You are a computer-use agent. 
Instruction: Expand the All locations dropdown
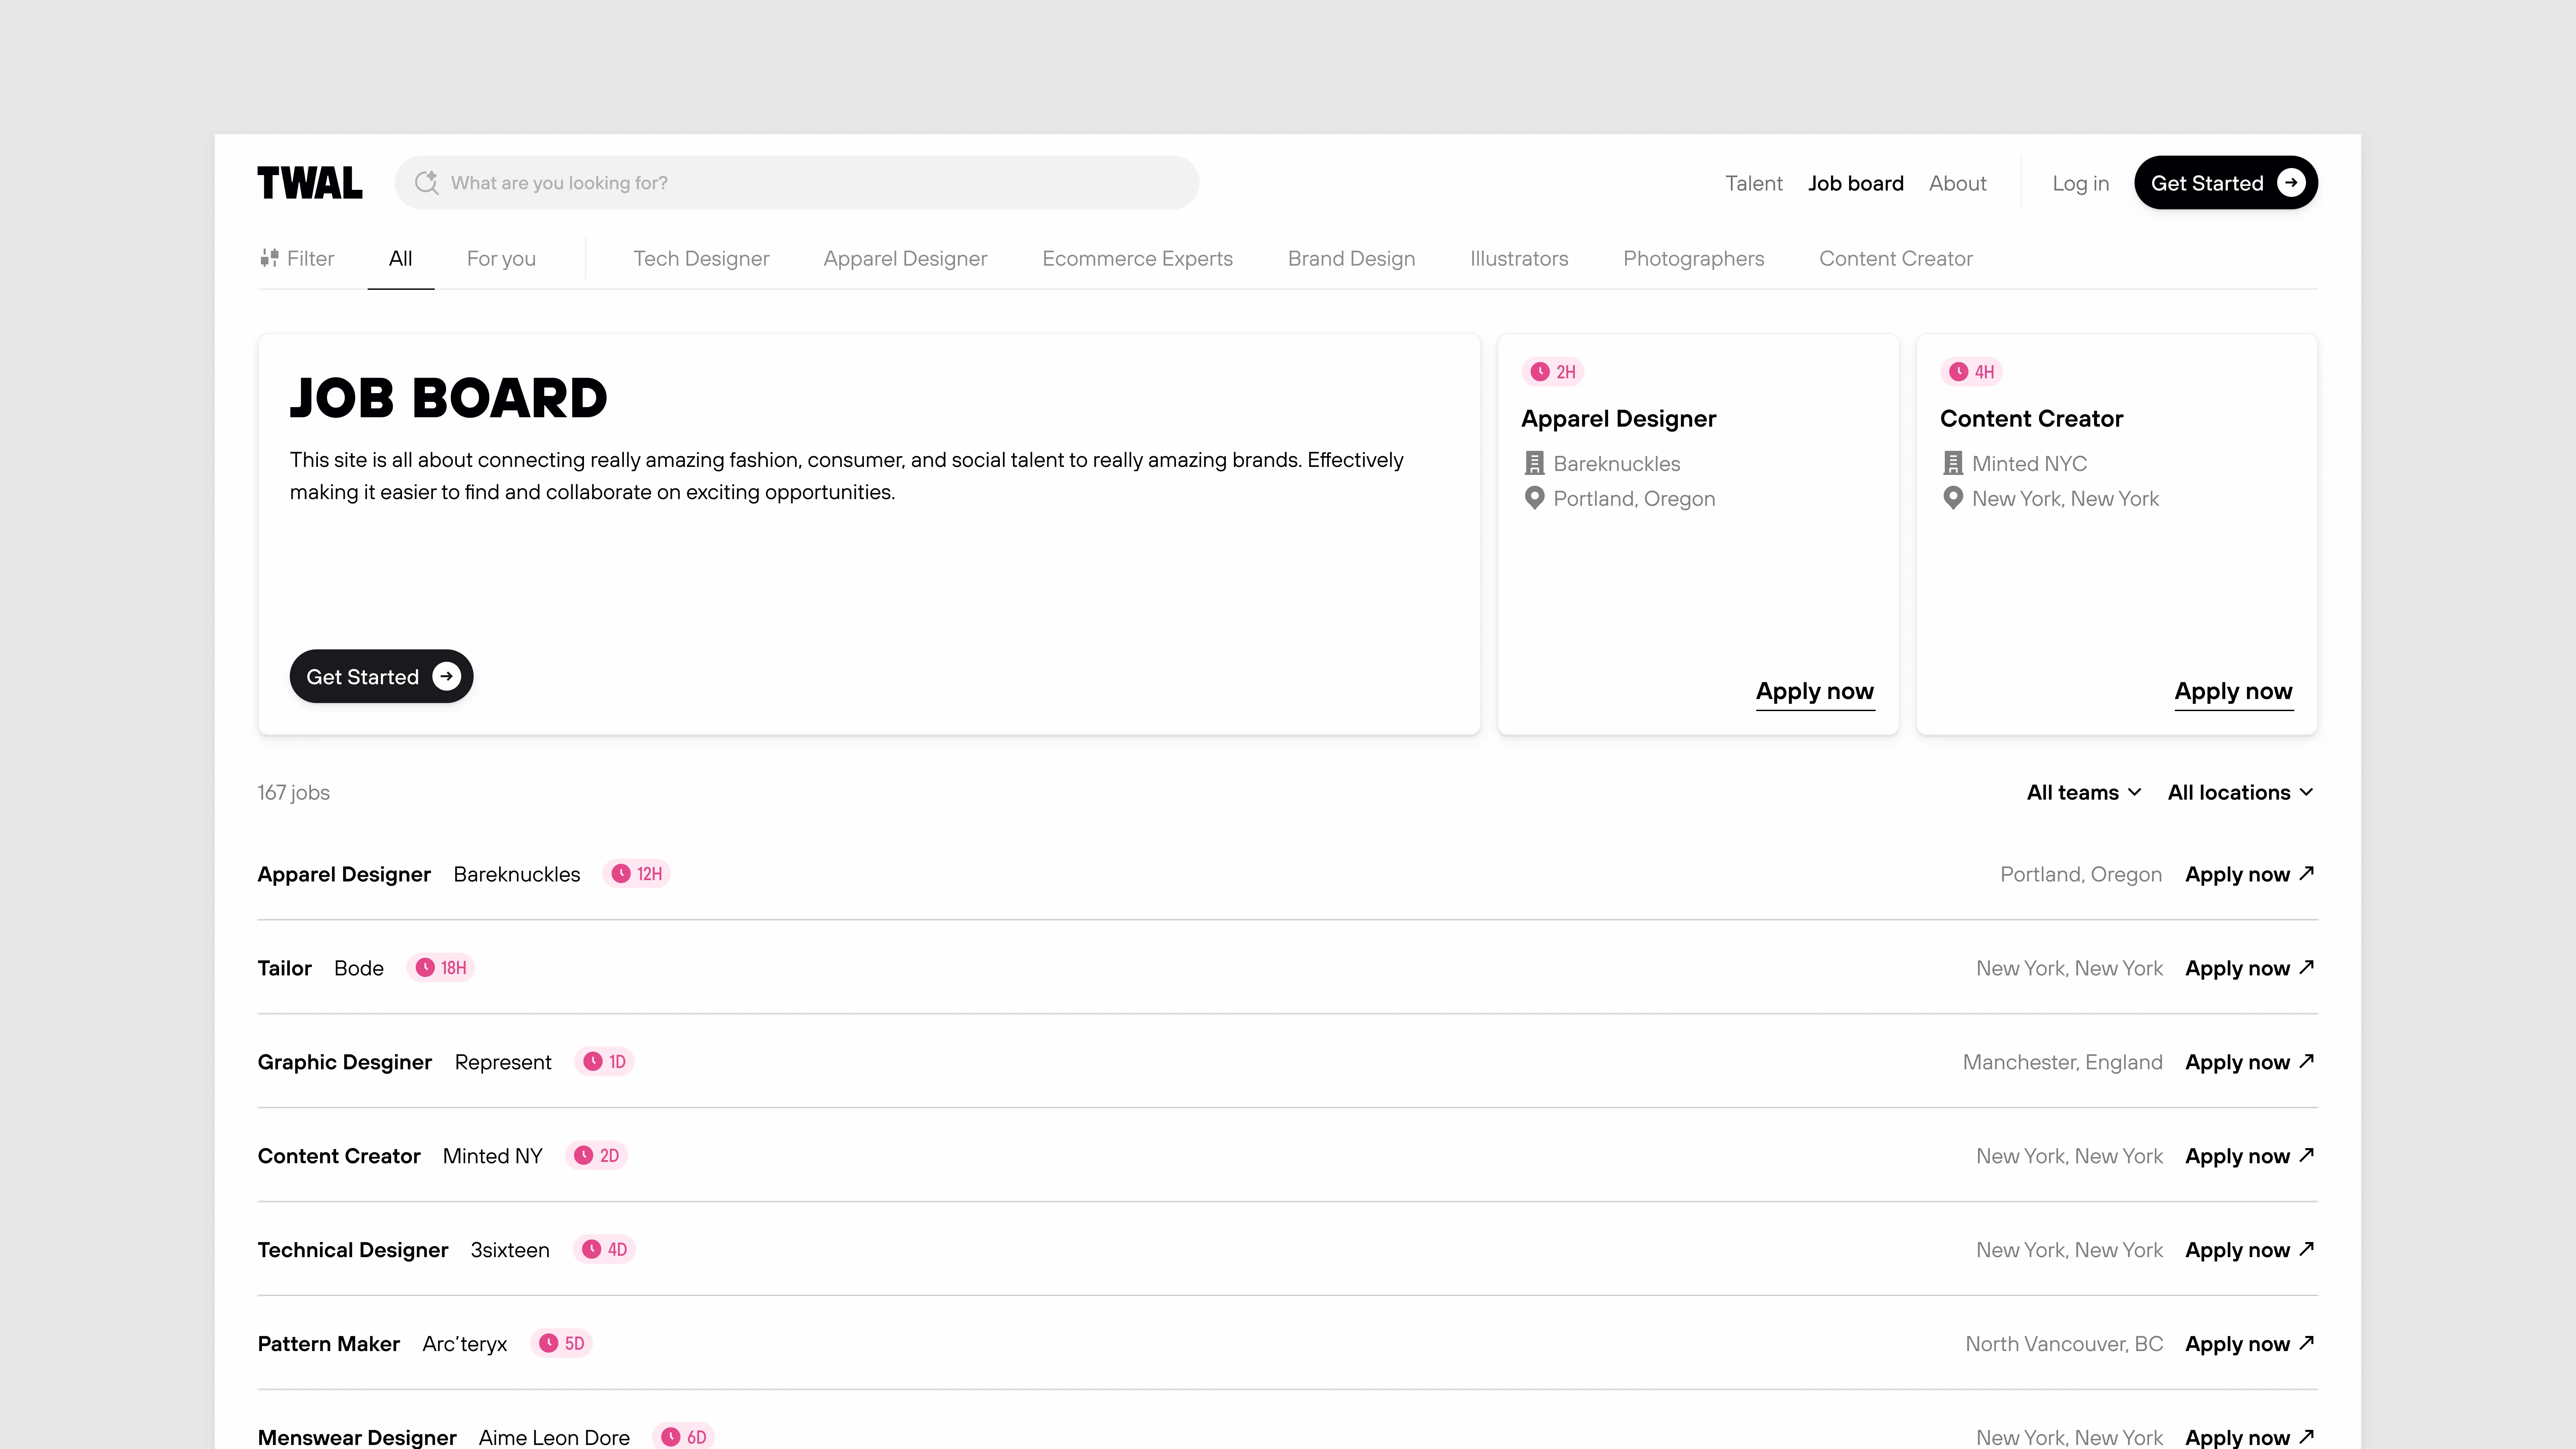coord(2241,792)
